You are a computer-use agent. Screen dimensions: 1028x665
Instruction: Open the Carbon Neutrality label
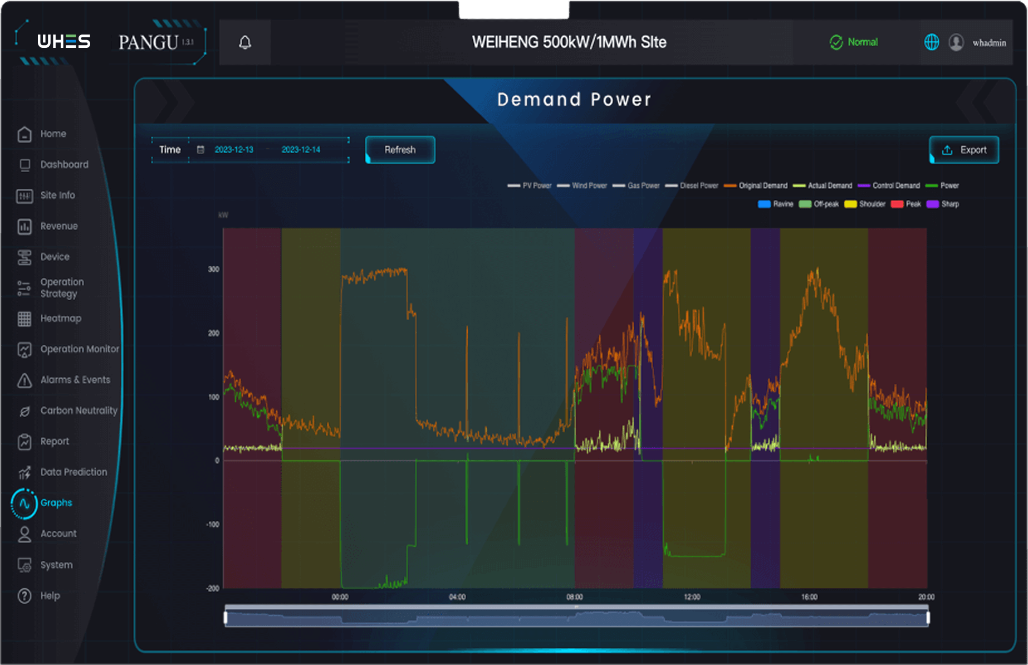tap(79, 410)
